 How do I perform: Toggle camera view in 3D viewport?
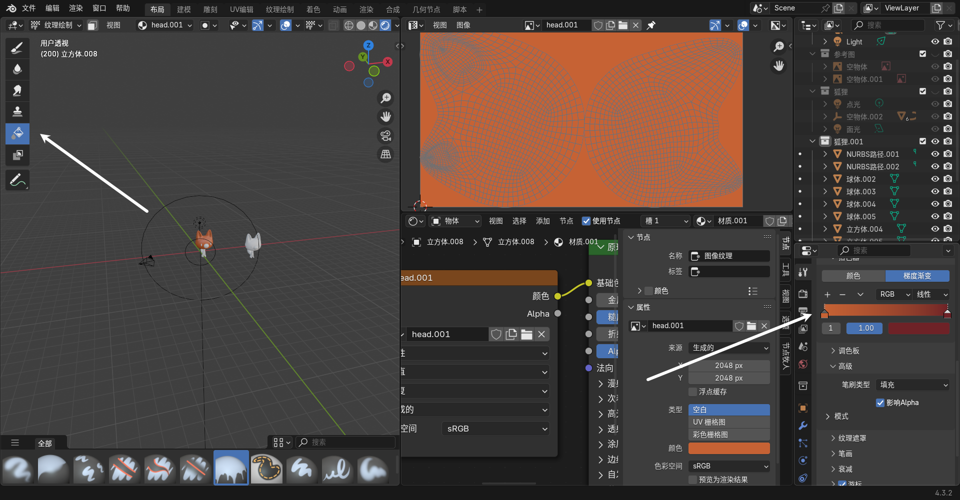(x=385, y=136)
